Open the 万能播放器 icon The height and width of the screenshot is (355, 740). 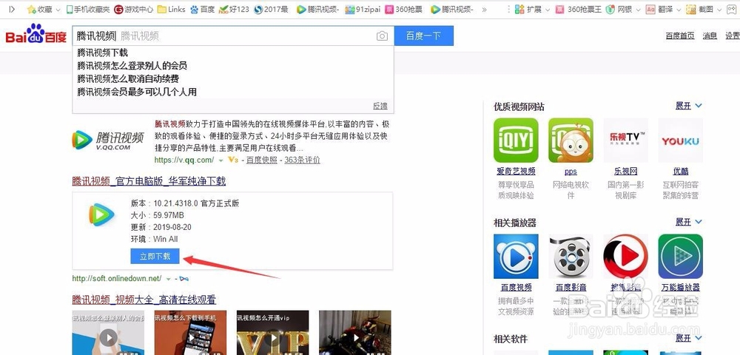(x=681, y=257)
